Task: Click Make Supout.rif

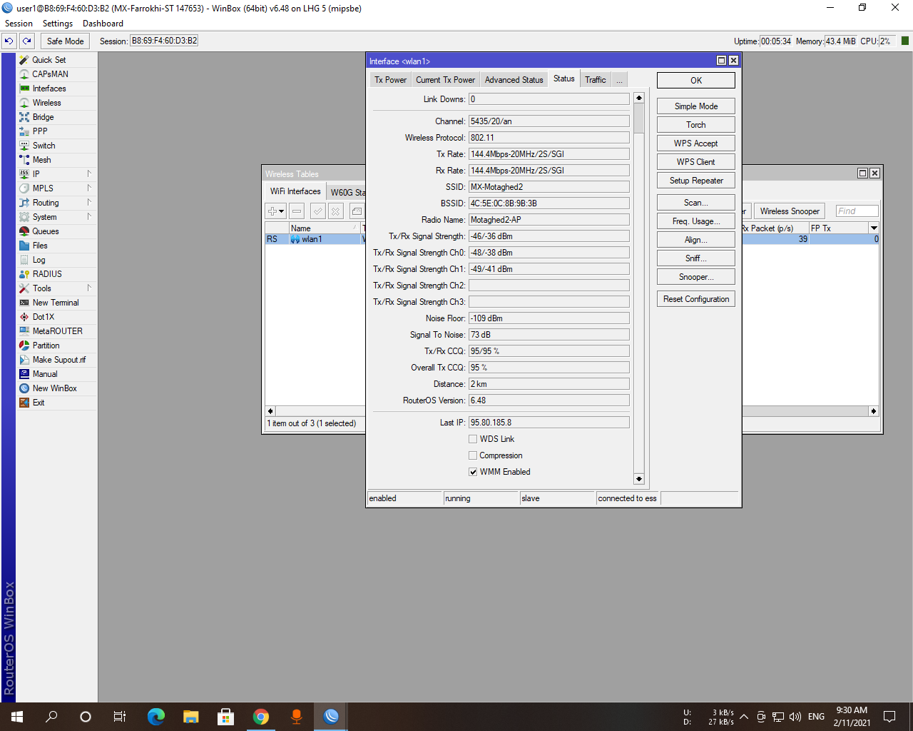Action: coord(58,360)
